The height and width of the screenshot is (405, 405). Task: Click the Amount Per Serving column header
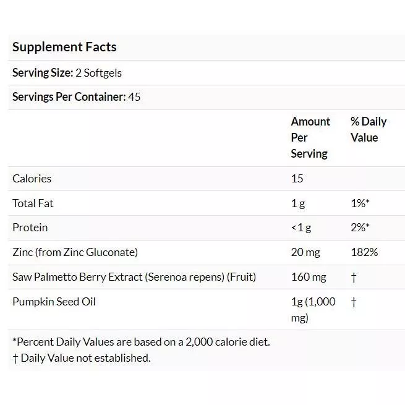pyautogui.click(x=310, y=137)
